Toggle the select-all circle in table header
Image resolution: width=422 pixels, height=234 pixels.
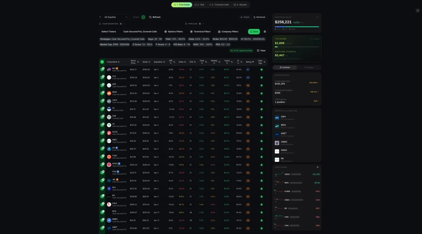coord(102,62)
